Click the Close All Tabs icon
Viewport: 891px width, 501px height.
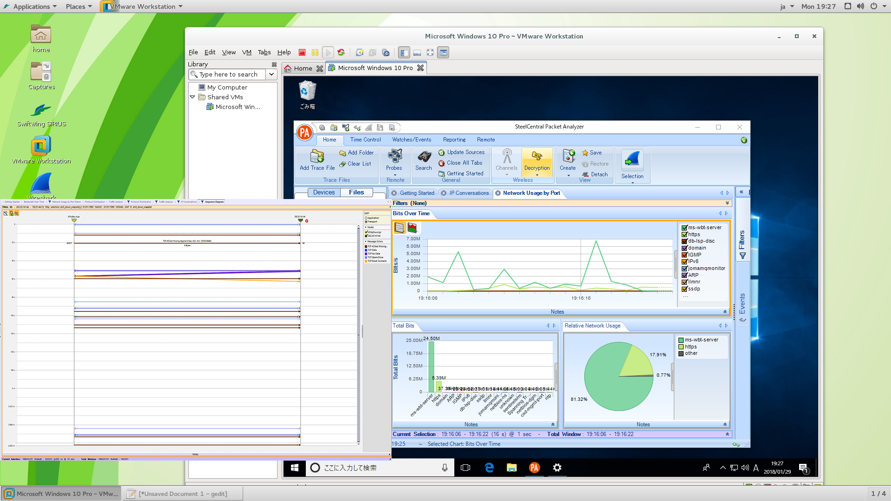(442, 163)
